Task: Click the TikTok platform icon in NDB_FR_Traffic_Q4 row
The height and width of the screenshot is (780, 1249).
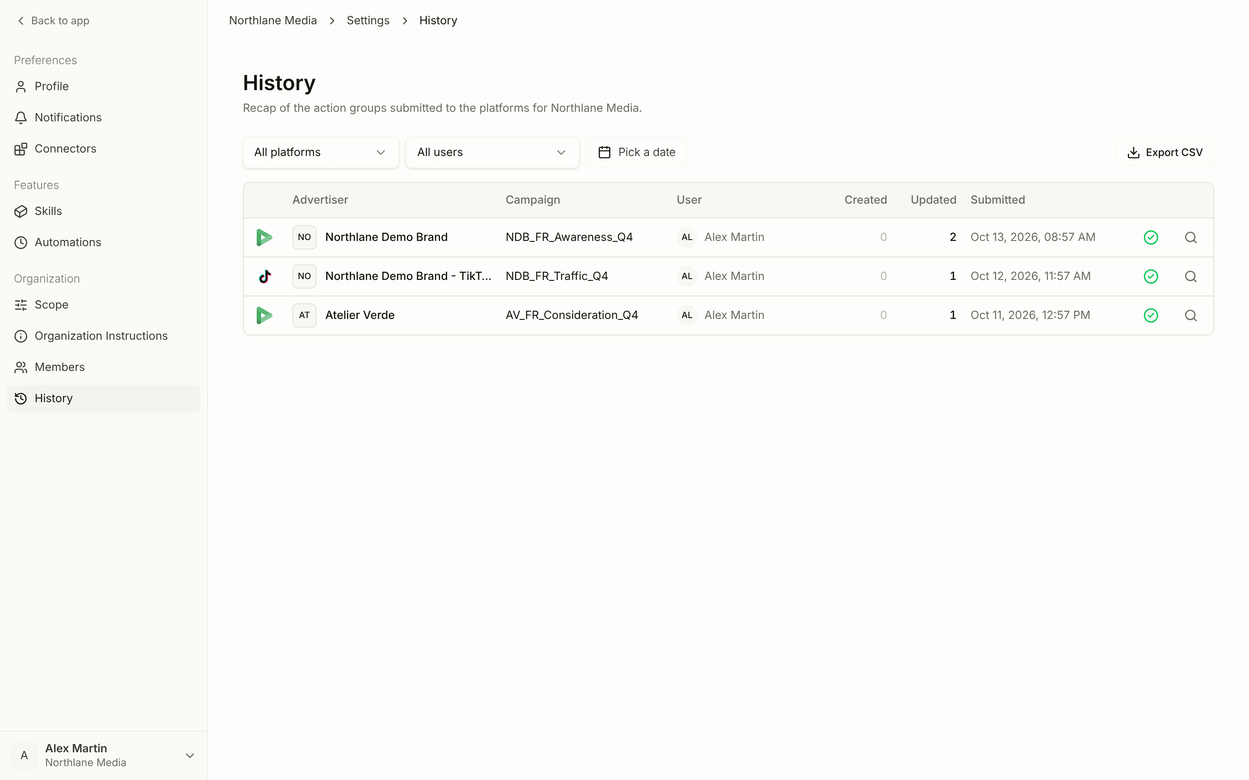Action: click(265, 276)
